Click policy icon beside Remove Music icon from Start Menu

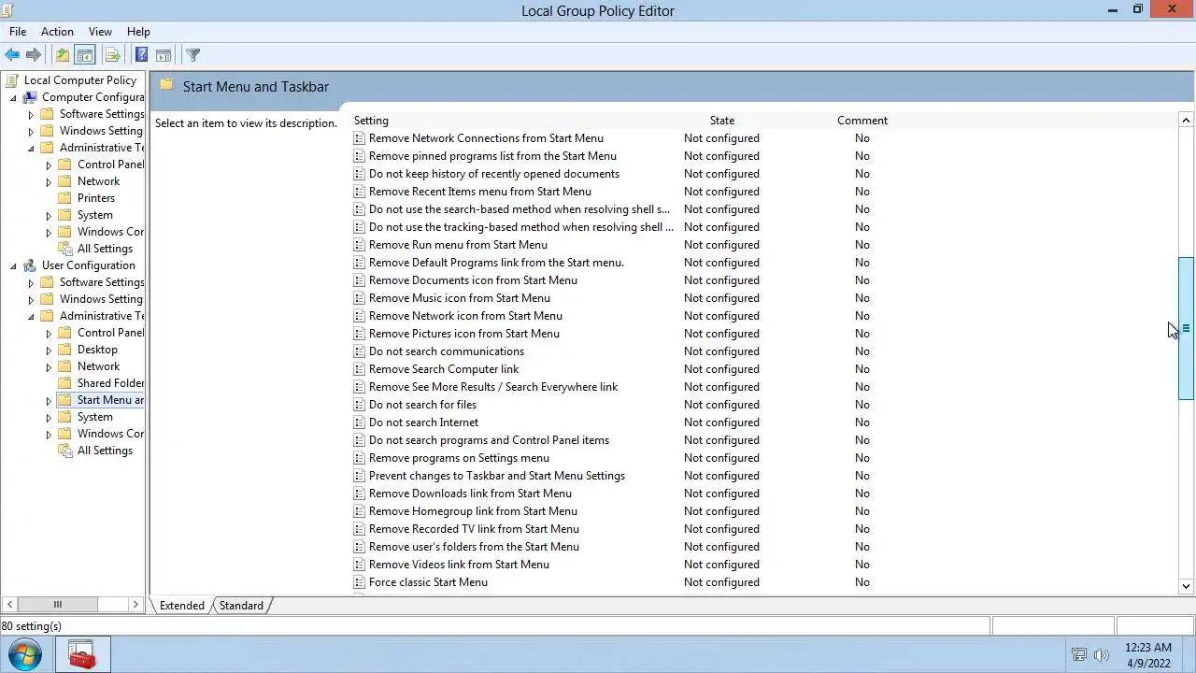(360, 298)
